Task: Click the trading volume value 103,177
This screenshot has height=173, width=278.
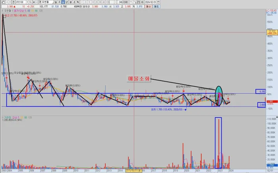Action: pos(43,6)
